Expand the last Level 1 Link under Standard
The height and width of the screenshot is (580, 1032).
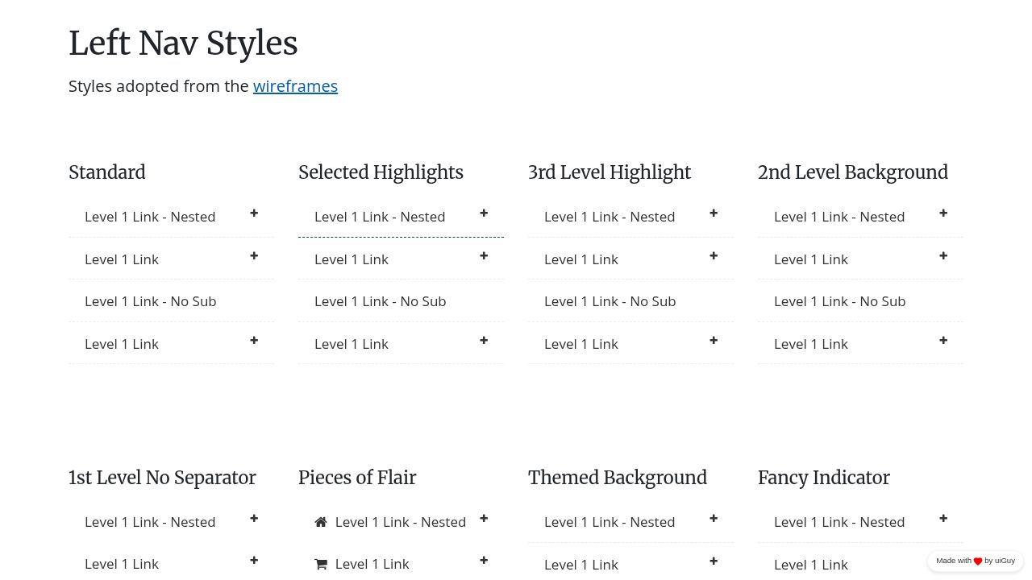click(x=254, y=340)
